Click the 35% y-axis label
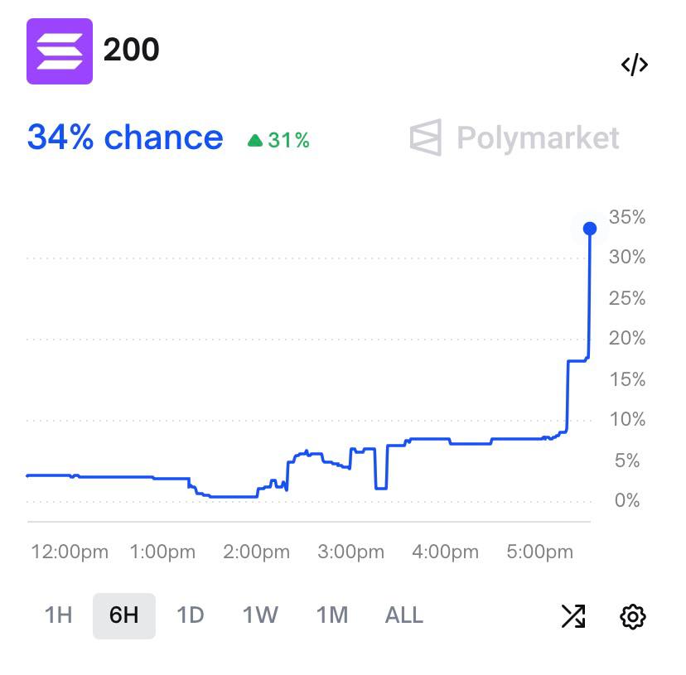Image resolution: width=686 pixels, height=675 pixels. click(x=626, y=218)
